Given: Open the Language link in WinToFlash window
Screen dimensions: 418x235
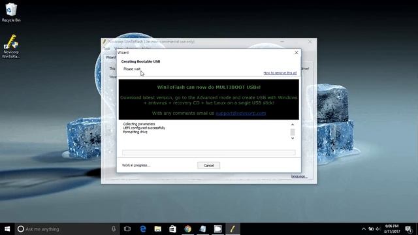Looking at the screenshot, I should 299,176.
